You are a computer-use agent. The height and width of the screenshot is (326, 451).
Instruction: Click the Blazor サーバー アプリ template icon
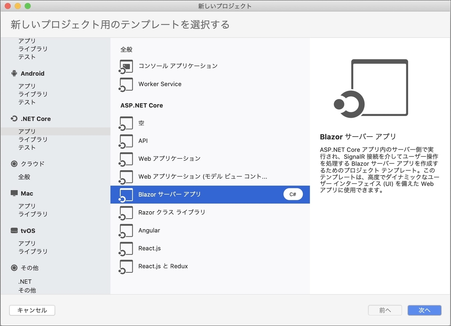126,195
